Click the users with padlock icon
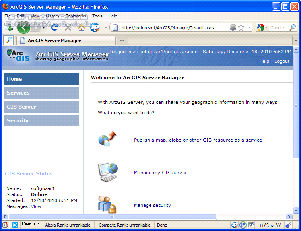 [x=107, y=204]
